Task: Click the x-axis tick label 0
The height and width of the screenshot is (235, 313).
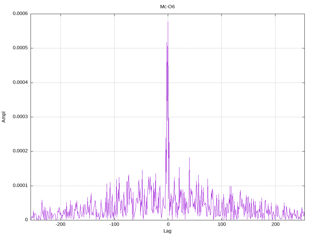Action: (x=168, y=224)
